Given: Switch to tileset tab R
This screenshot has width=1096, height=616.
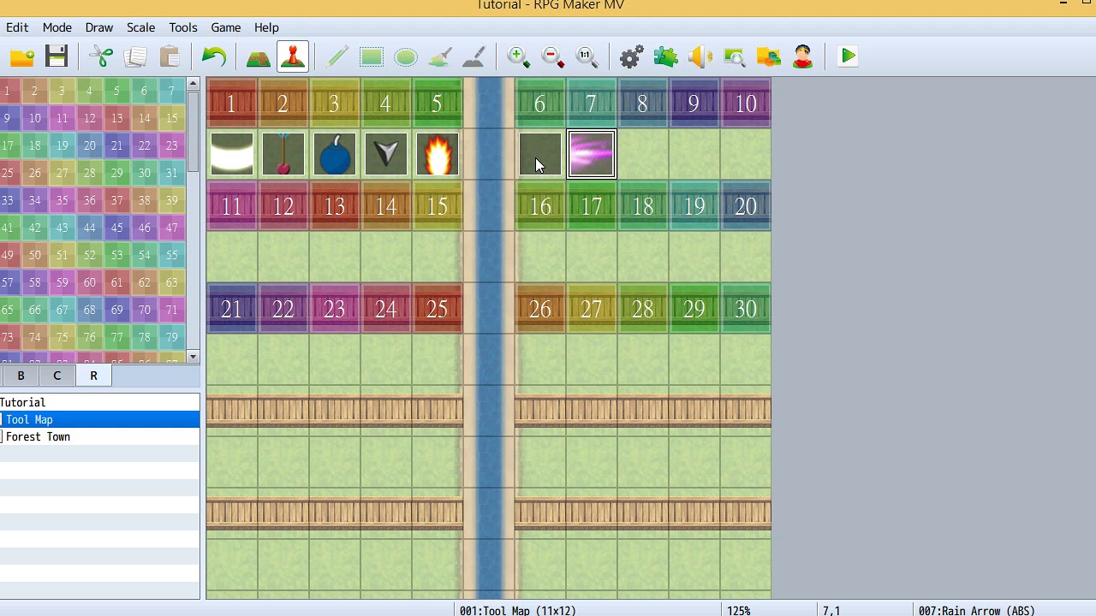Looking at the screenshot, I should pyautogui.click(x=93, y=376).
